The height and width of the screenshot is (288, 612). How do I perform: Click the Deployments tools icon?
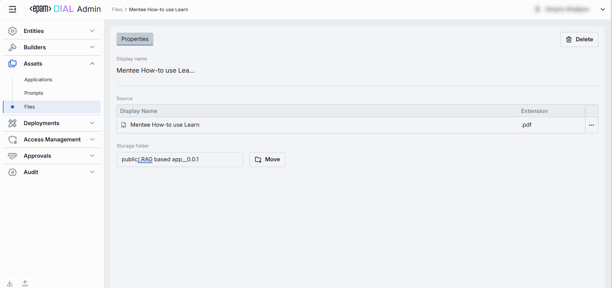coord(12,123)
